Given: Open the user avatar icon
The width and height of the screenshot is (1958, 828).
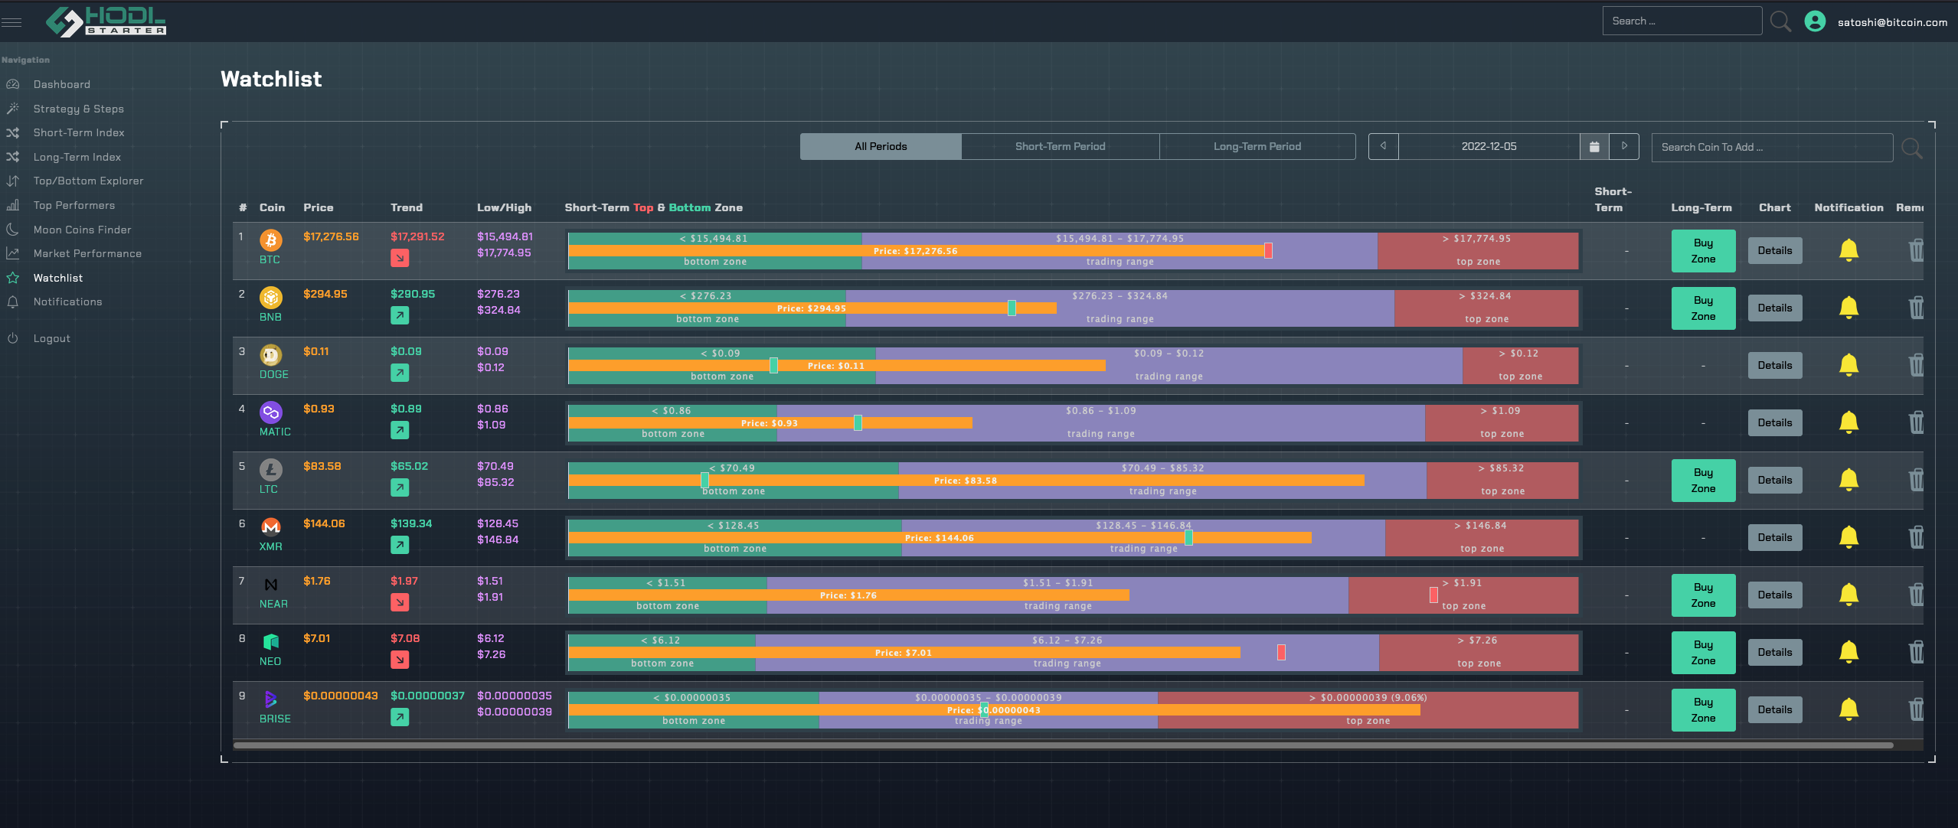Looking at the screenshot, I should coord(1815,21).
